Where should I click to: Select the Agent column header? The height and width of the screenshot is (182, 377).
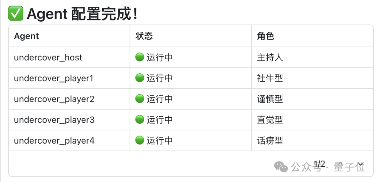(27, 36)
